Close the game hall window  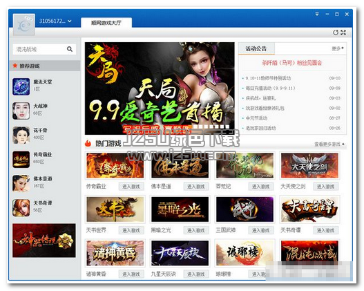pyautogui.click(x=347, y=14)
